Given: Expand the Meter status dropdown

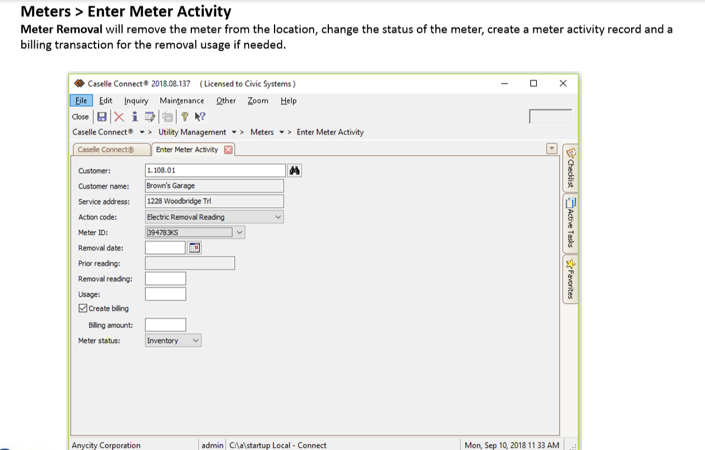Looking at the screenshot, I should [x=196, y=341].
